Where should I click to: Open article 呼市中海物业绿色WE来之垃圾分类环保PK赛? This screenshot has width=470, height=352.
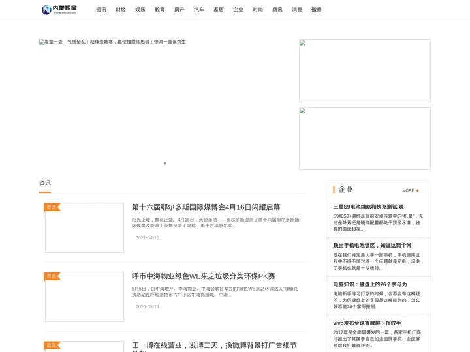pyautogui.click(x=204, y=276)
